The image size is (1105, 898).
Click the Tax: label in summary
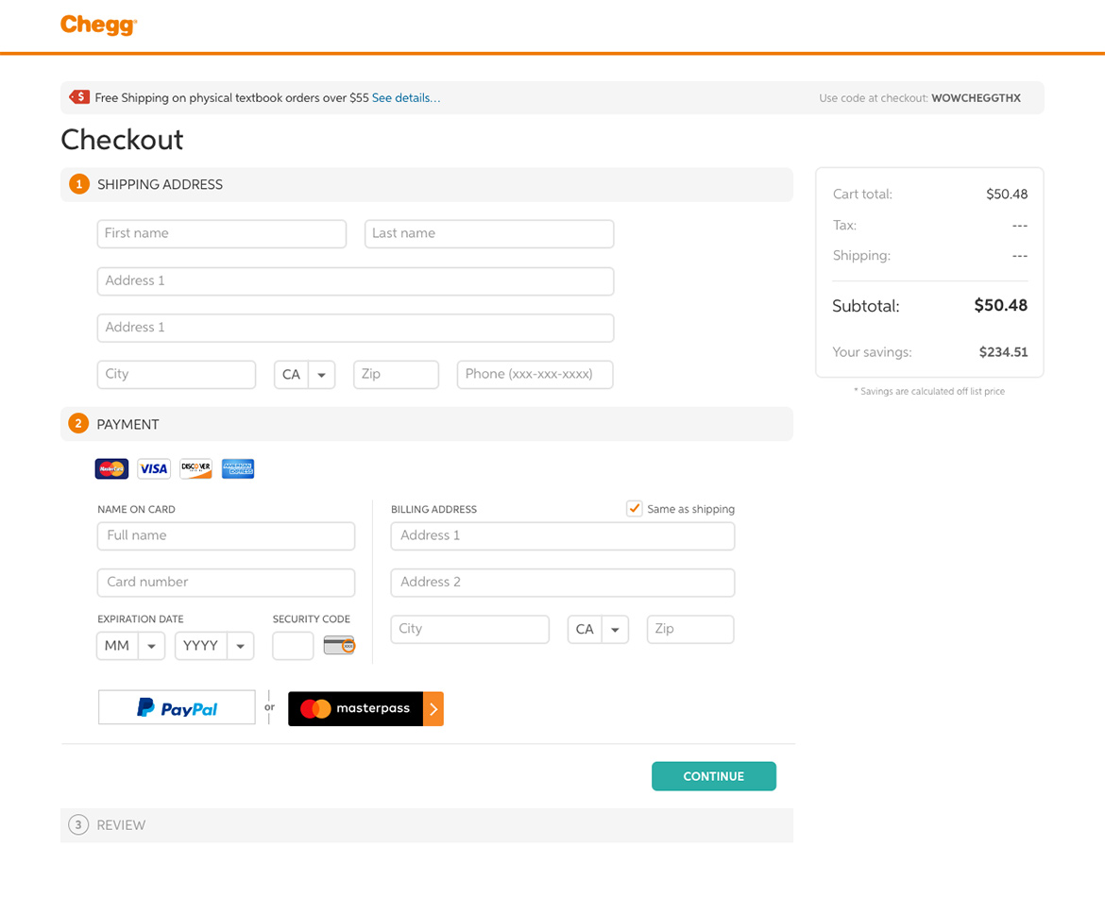(x=844, y=226)
